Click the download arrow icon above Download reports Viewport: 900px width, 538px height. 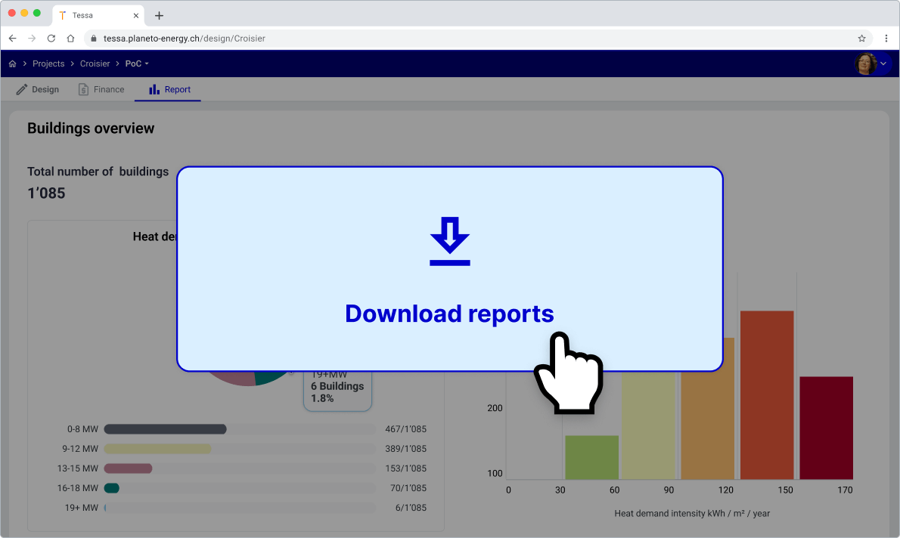[x=449, y=240]
